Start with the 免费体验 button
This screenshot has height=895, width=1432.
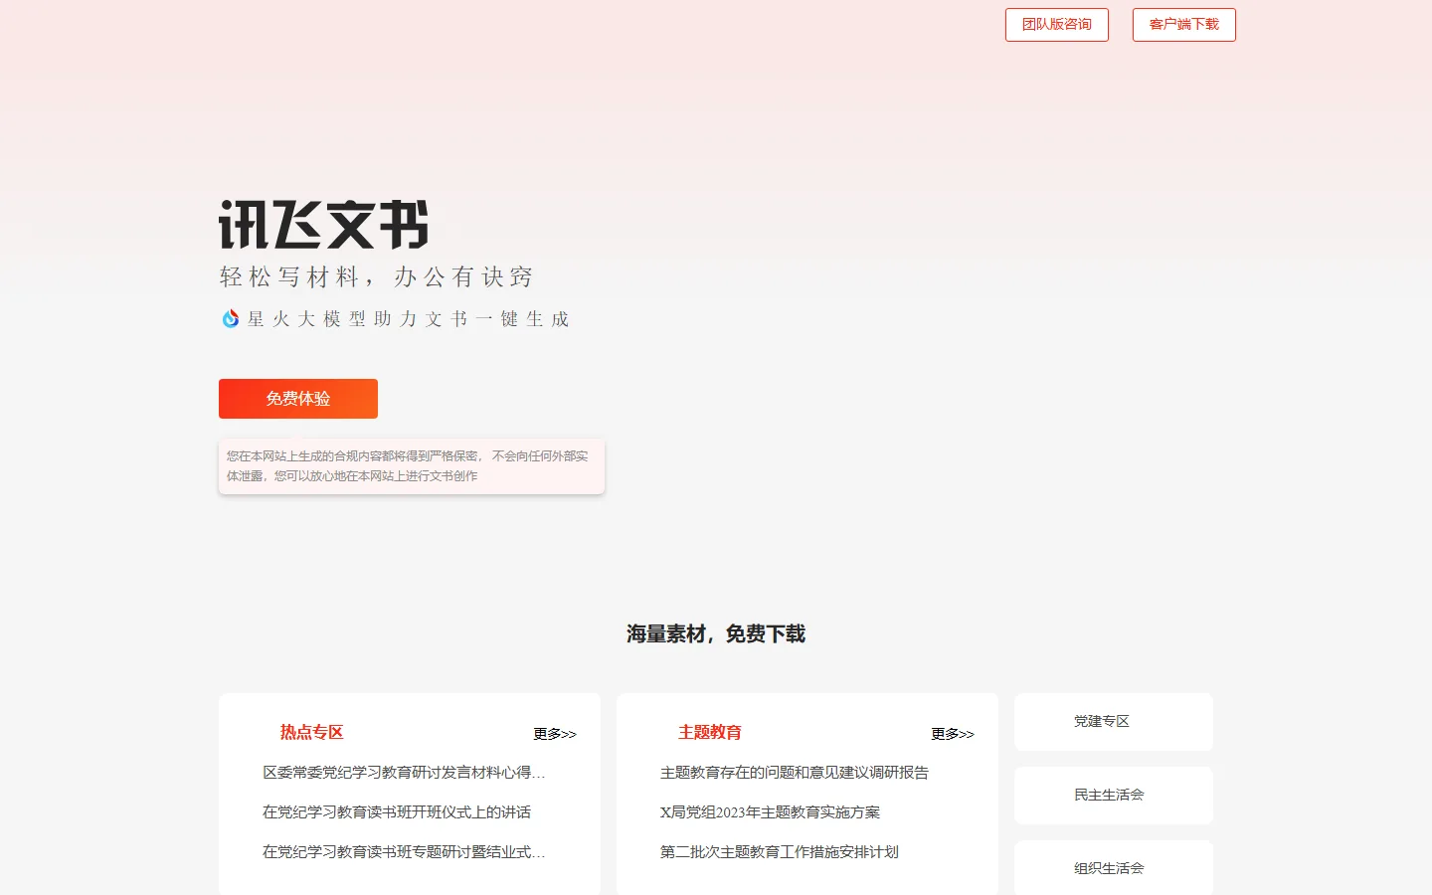click(x=298, y=399)
